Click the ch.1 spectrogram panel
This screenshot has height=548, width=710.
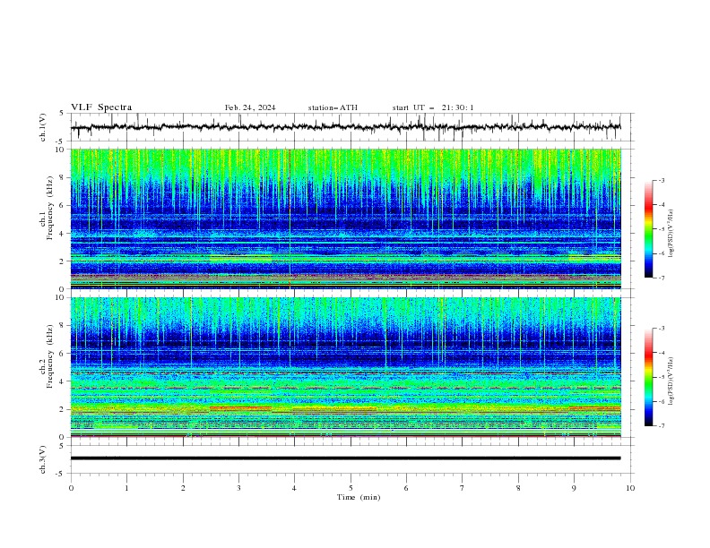coord(346,218)
